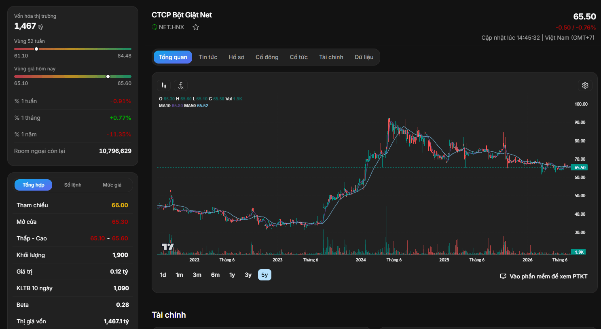This screenshot has width=601, height=329.
Task: Click the TradingView logo on chart
Action: click(x=167, y=246)
